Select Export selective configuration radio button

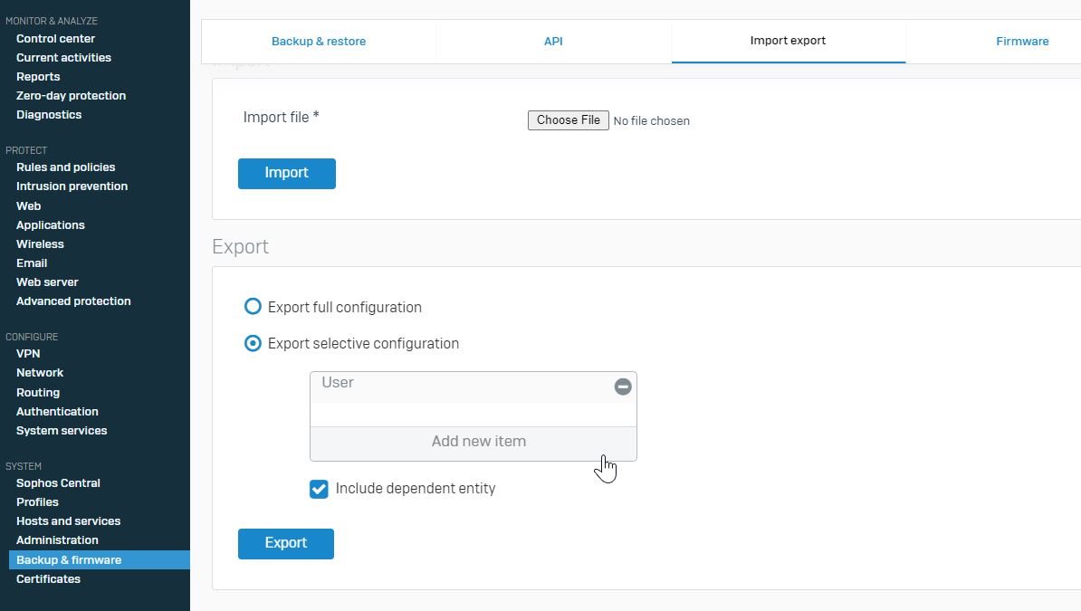tap(253, 343)
